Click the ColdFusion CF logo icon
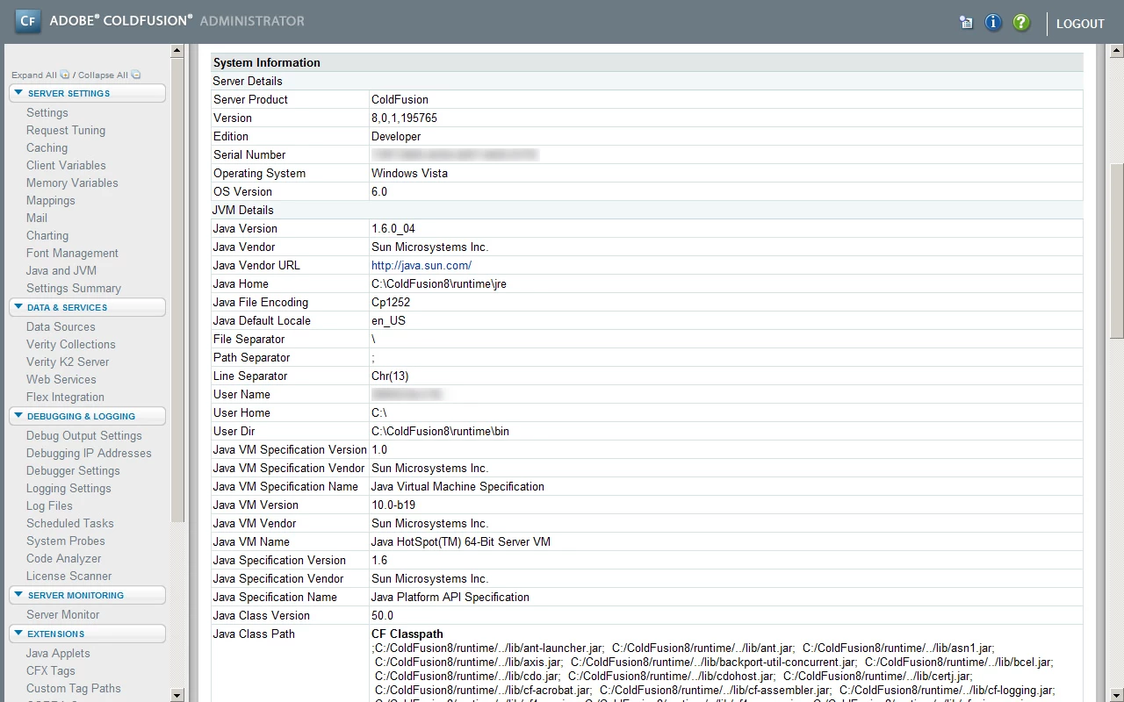 coord(28,20)
